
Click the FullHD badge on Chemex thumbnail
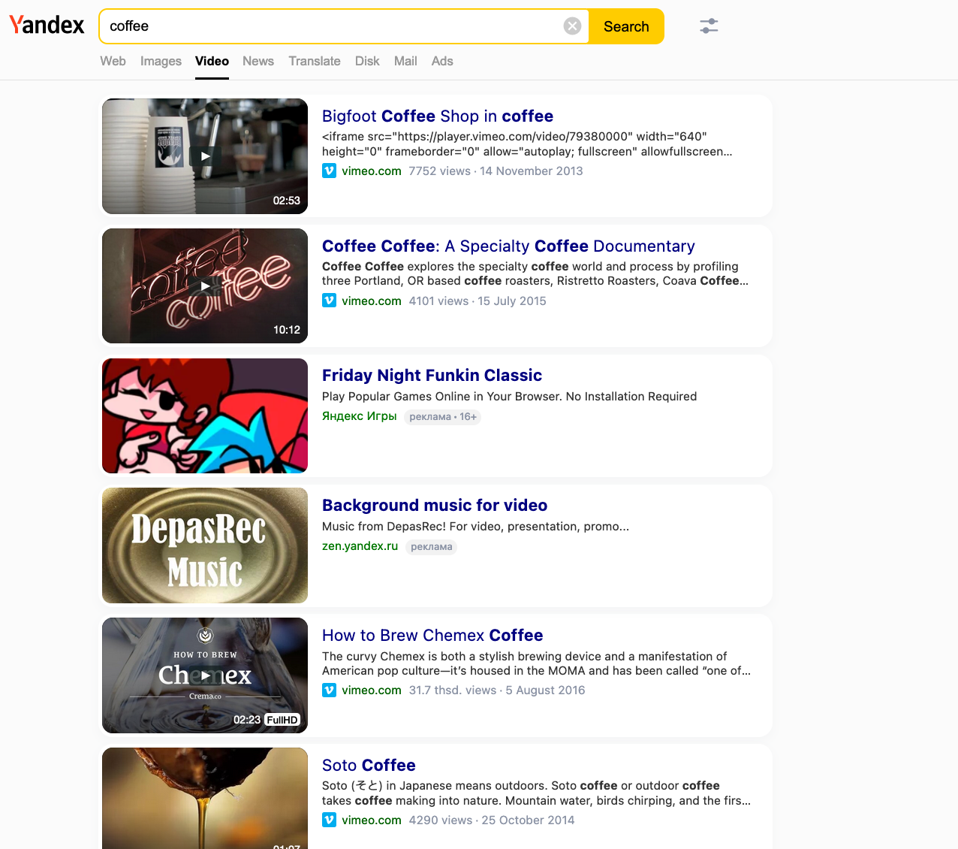point(282,720)
